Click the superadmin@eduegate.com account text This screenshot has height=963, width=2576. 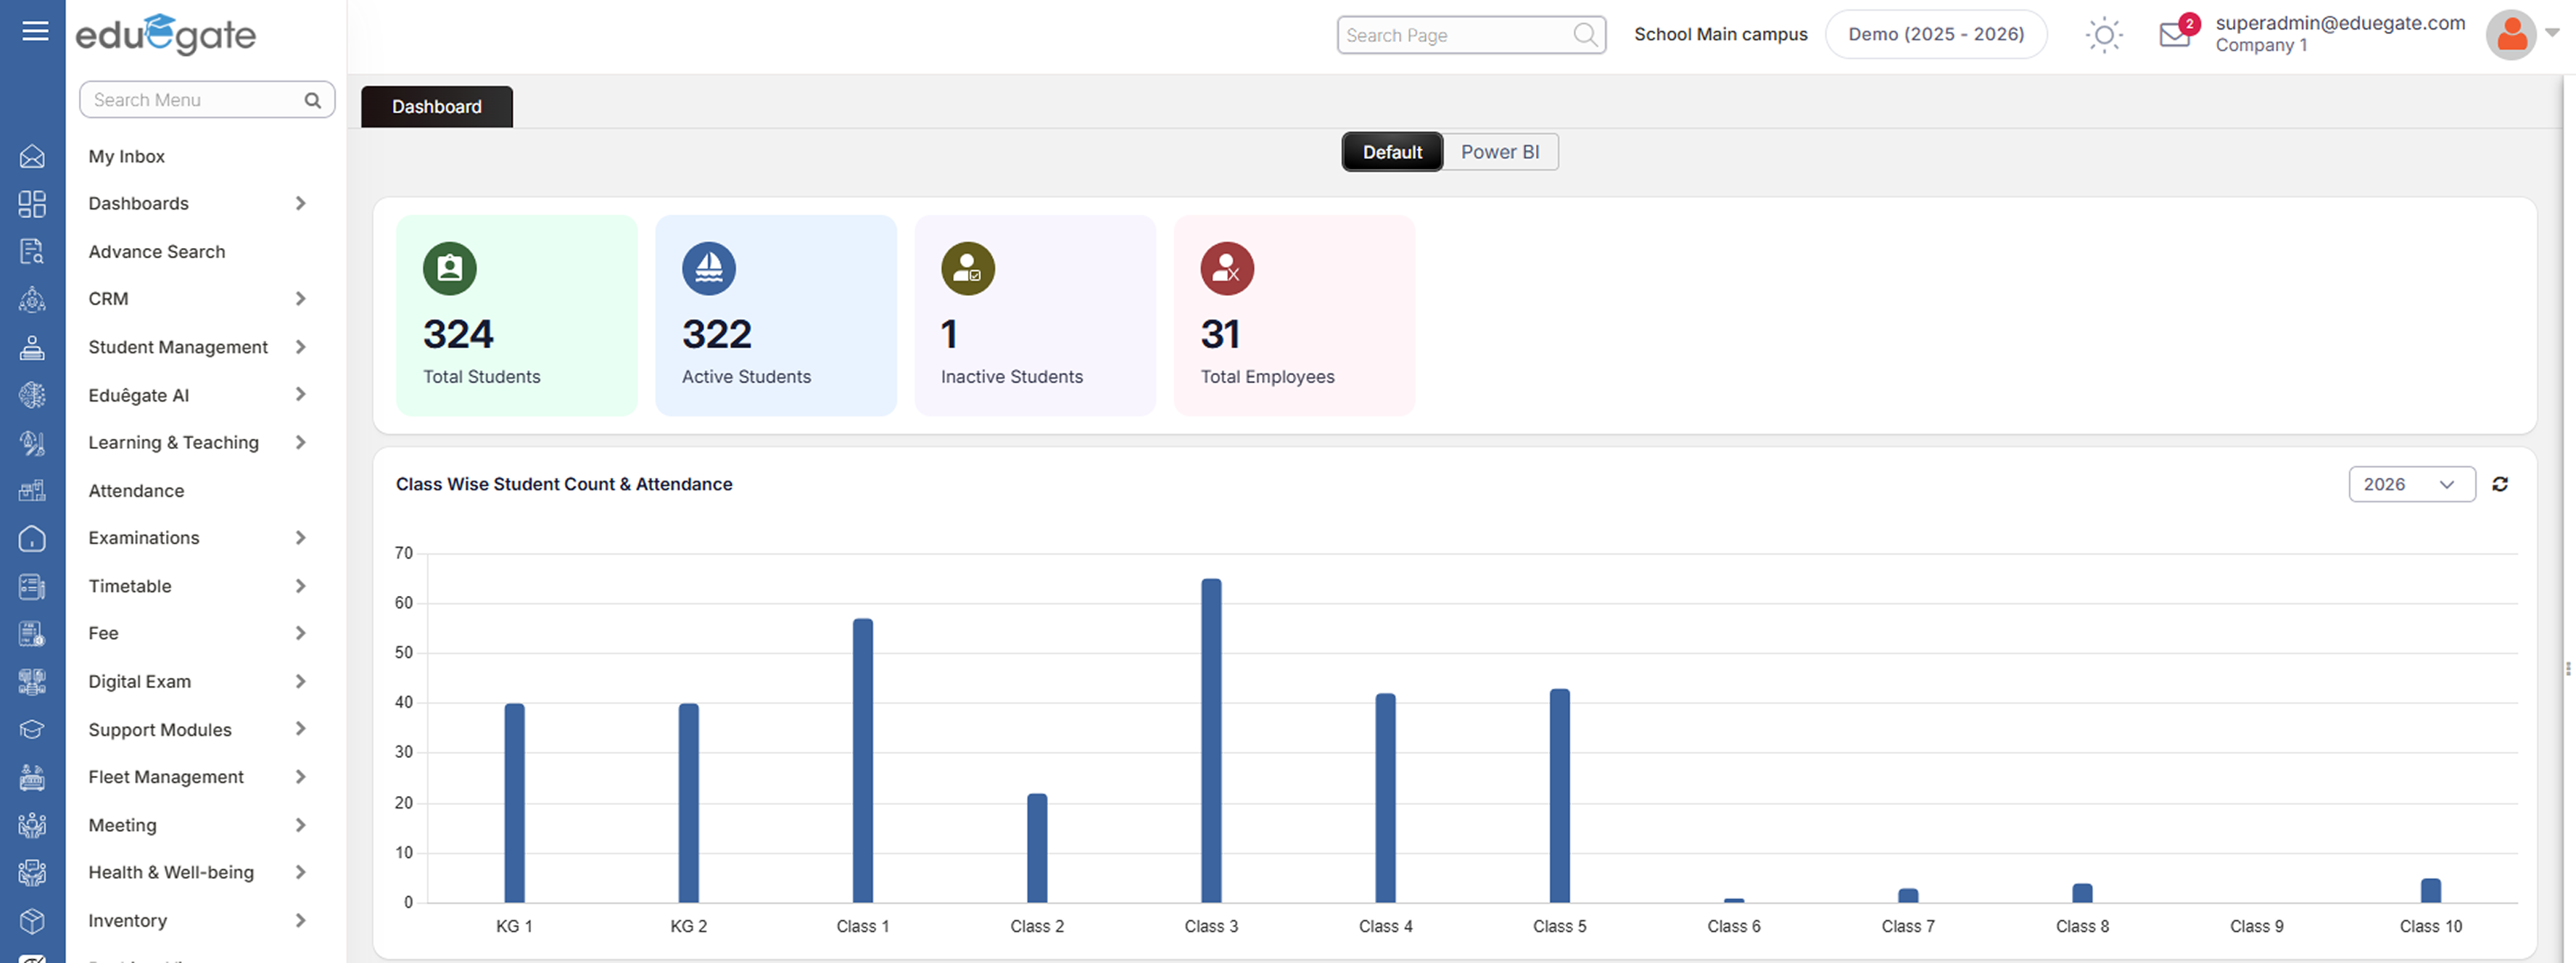tap(2340, 23)
